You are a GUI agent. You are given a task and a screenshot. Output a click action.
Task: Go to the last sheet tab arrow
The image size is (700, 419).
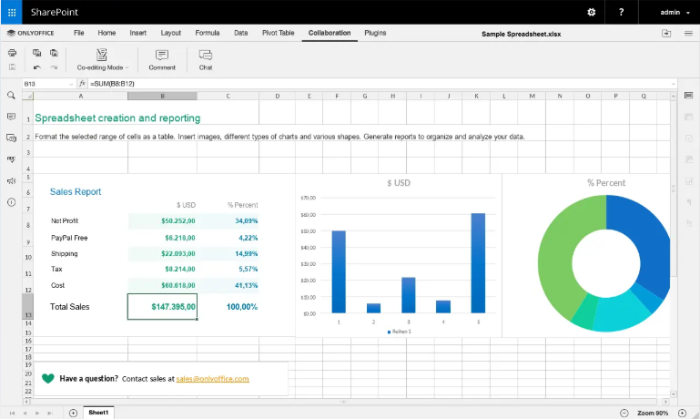pyautogui.click(x=50, y=414)
